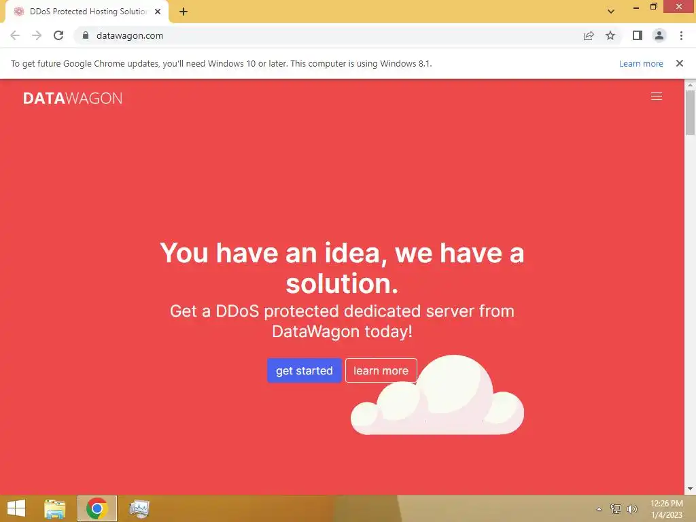Click the DATAWAGON logo
696x522 pixels.
pyautogui.click(x=73, y=98)
